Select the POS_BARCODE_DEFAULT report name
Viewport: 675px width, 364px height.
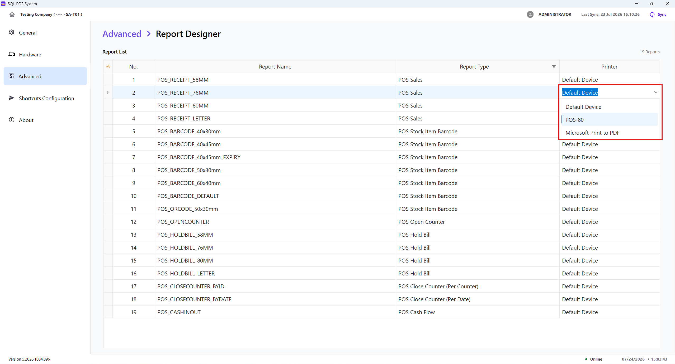tap(188, 196)
